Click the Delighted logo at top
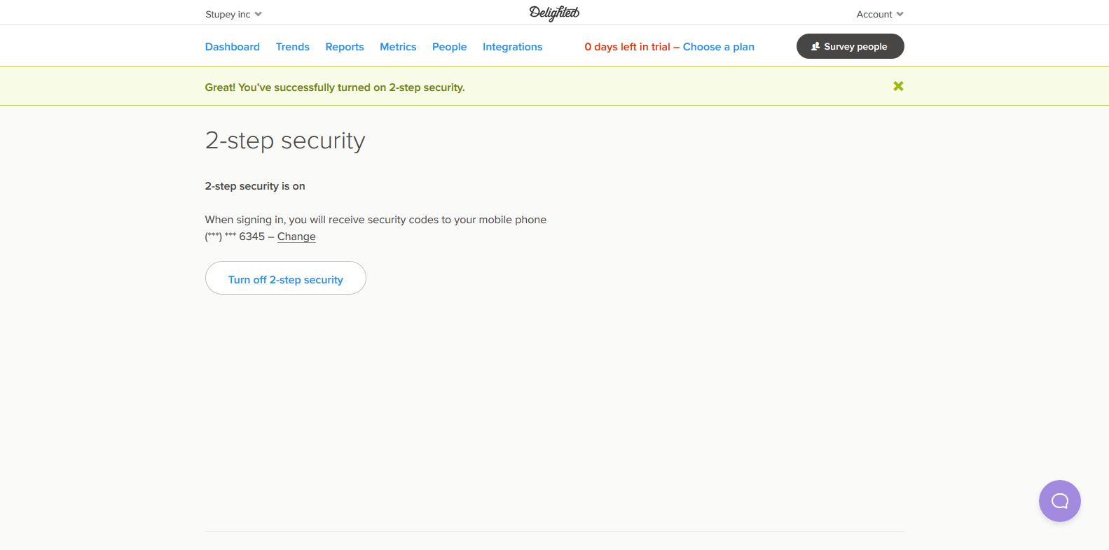The width and height of the screenshot is (1109, 550). coord(554,13)
